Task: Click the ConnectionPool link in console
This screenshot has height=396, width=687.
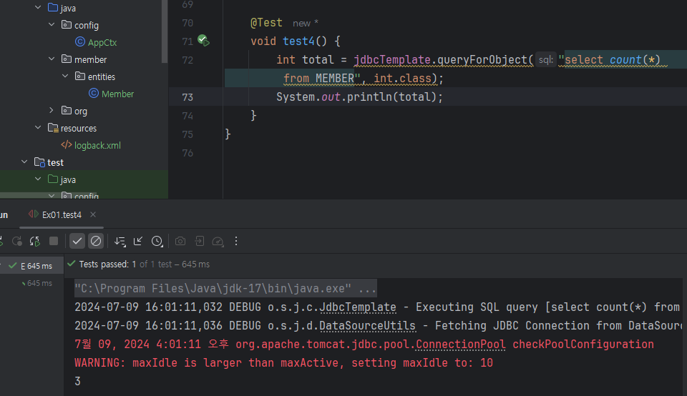Action: pos(460,345)
